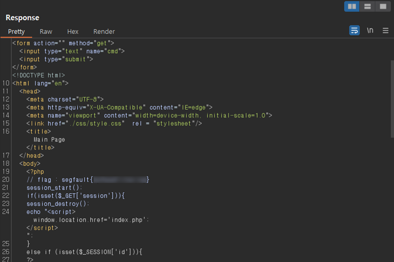Switch to the Raw tab

click(x=46, y=32)
